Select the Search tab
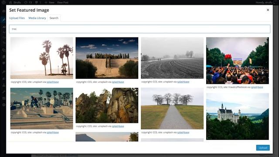The height and width of the screenshot is (157, 279). 54,18
